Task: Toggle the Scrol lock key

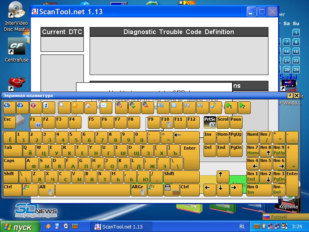Action: coord(223,122)
